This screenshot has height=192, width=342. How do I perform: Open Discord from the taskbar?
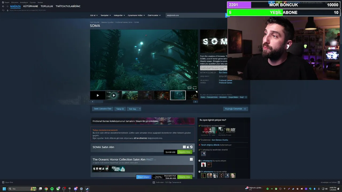(76, 189)
